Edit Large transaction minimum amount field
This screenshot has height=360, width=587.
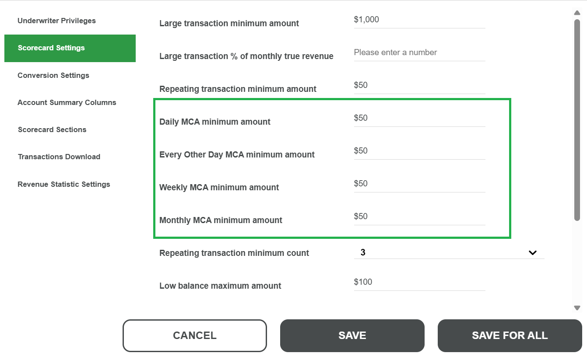pos(419,20)
